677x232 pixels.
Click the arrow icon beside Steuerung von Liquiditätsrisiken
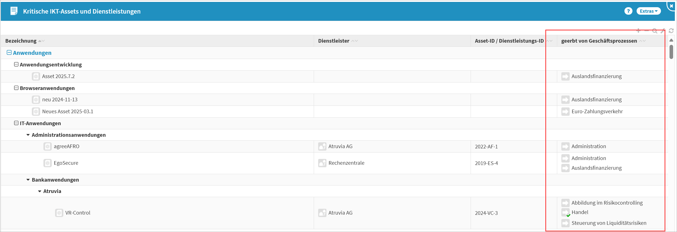pyautogui.click(x=566, y=223)
